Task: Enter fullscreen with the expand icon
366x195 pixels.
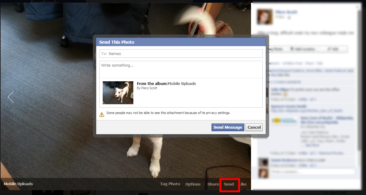Action: (x=244, y=9)
